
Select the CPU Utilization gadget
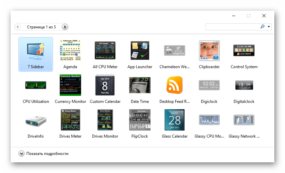36,85
